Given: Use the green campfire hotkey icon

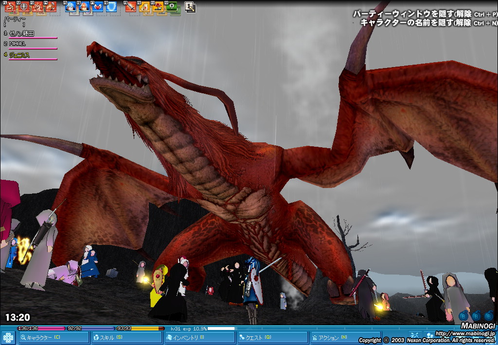Looking at the screenshot, I should pos(172,7).
